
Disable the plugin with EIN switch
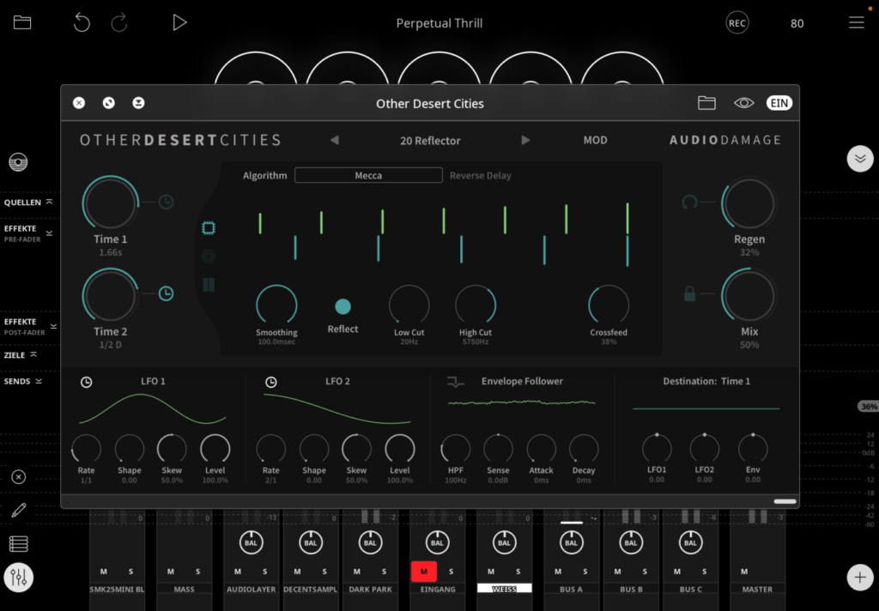[x=779, y=103]
